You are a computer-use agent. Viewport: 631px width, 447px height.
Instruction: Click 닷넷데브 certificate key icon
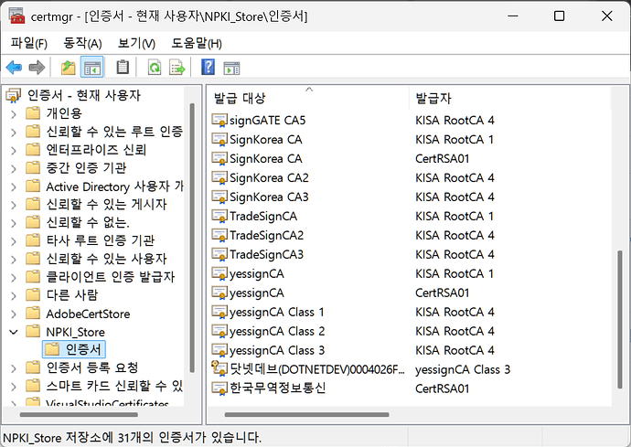[x=219, y=368]
